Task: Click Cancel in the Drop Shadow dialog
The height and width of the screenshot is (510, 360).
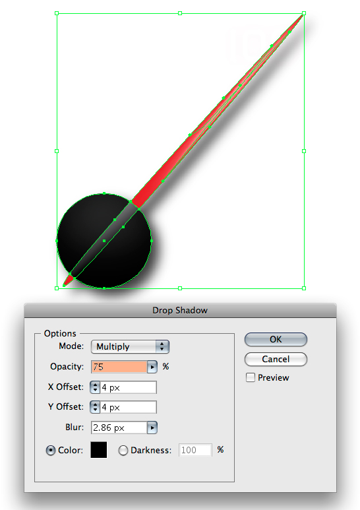Action: pos(276,359)
